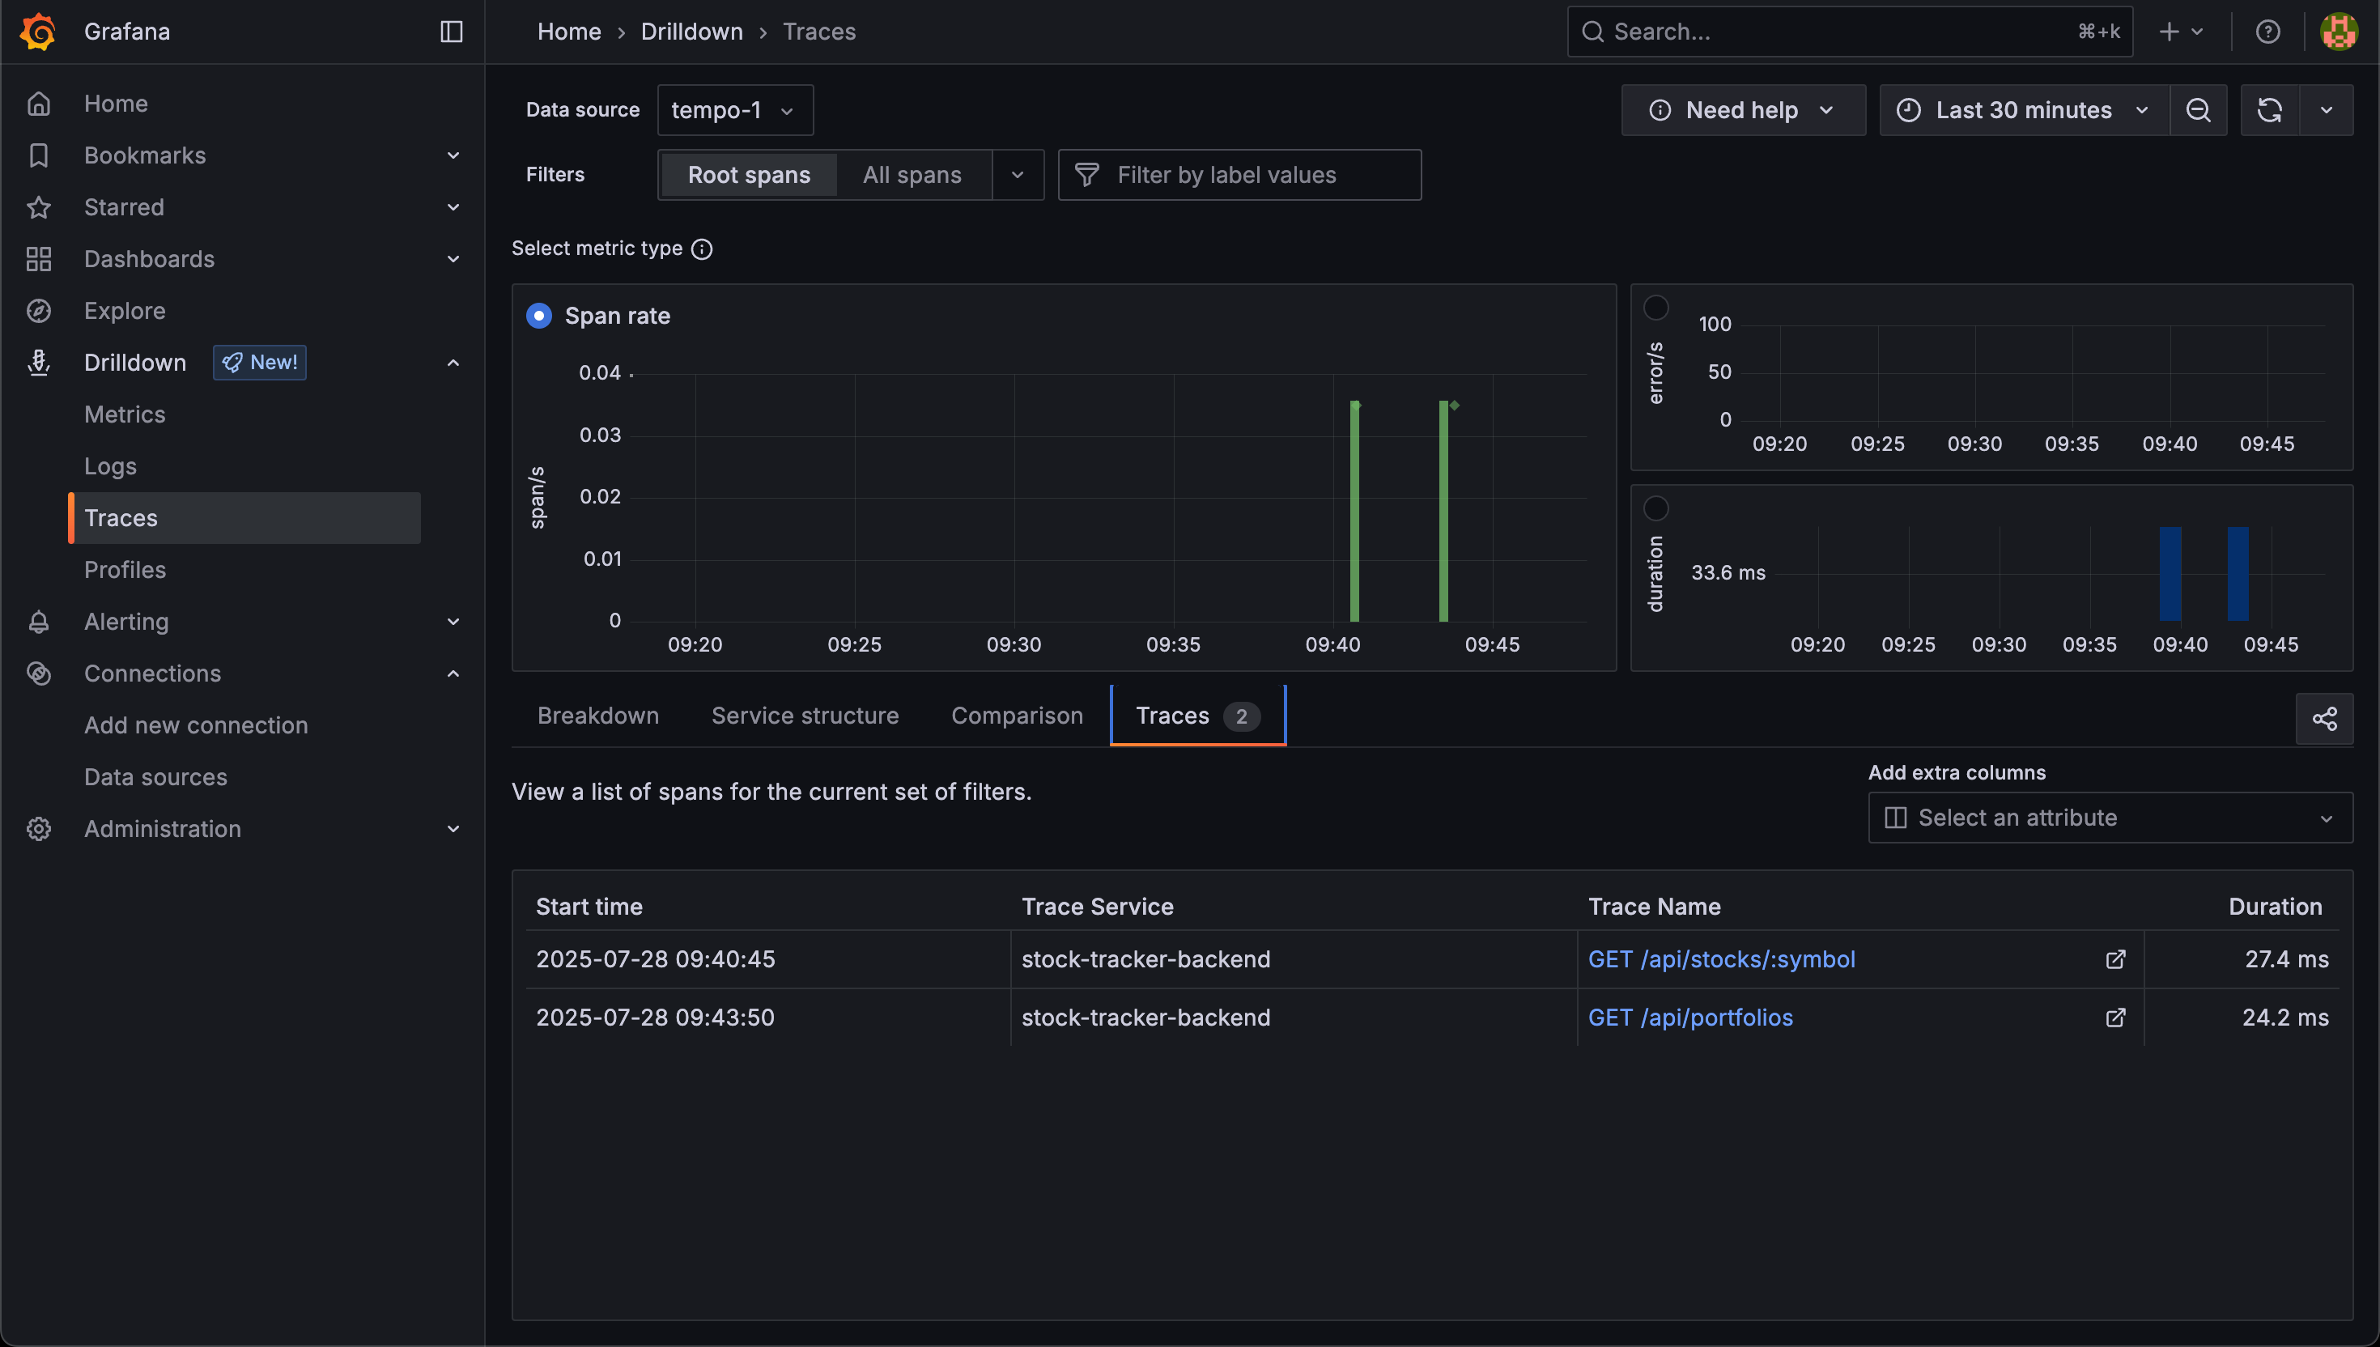Click the zoom out time range icon
Image resolution: width=2380 pixels, height=1347 pixels.
click(2198, 110)
